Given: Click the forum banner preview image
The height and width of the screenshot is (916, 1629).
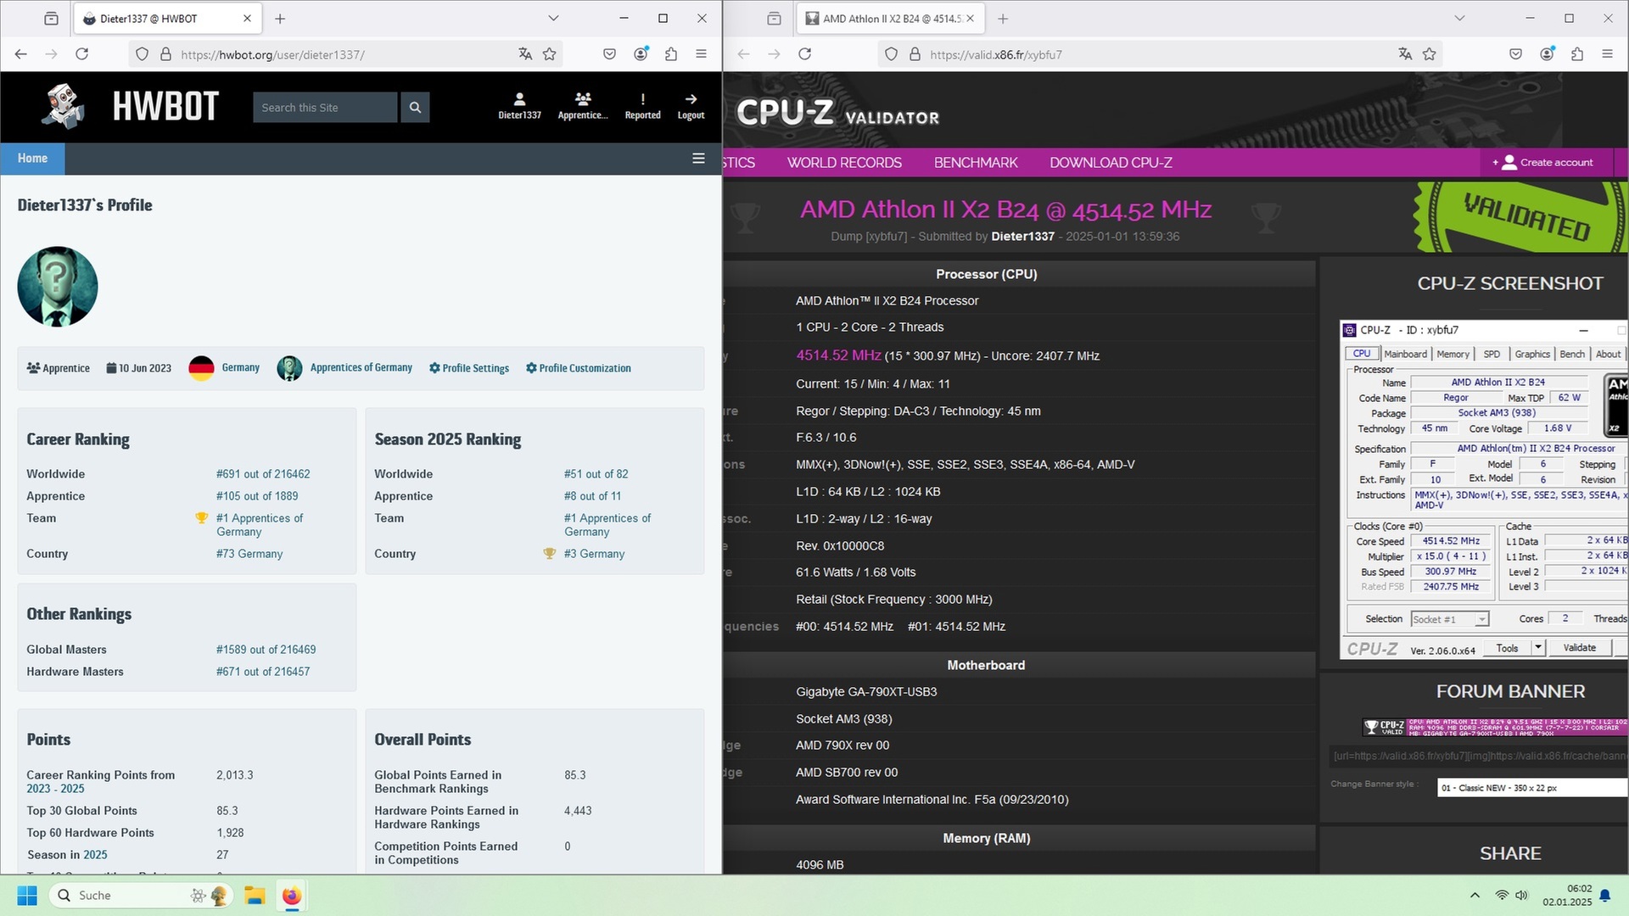Looking at the screenshot, I should click(x=1495, y=727).
